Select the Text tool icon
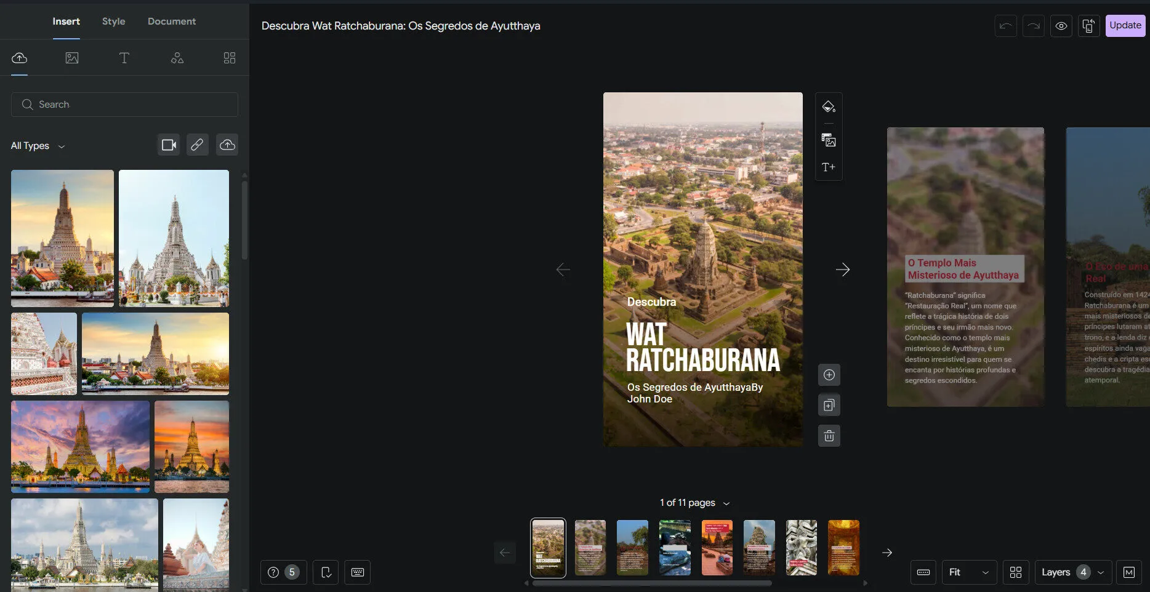This screenshot has height=592, width=1150. [x=124, y=58]
